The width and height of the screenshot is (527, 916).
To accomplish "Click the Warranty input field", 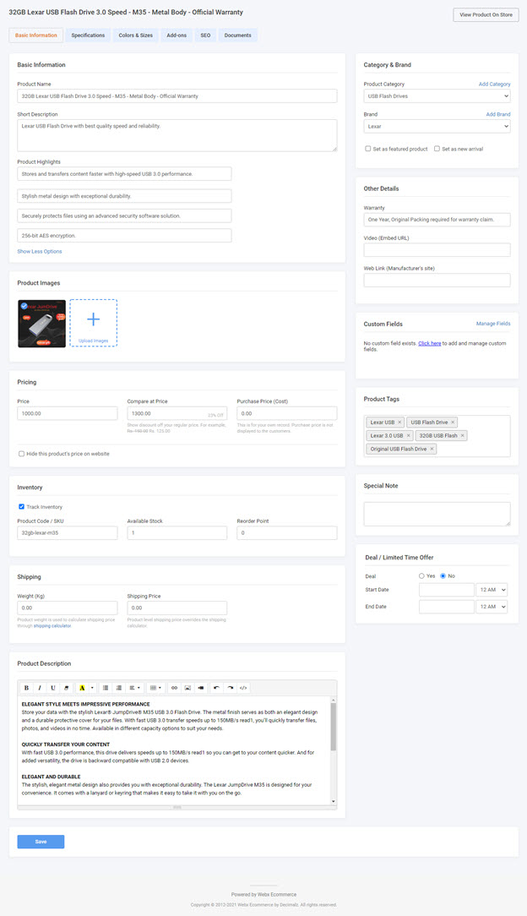I will [437, 220].
